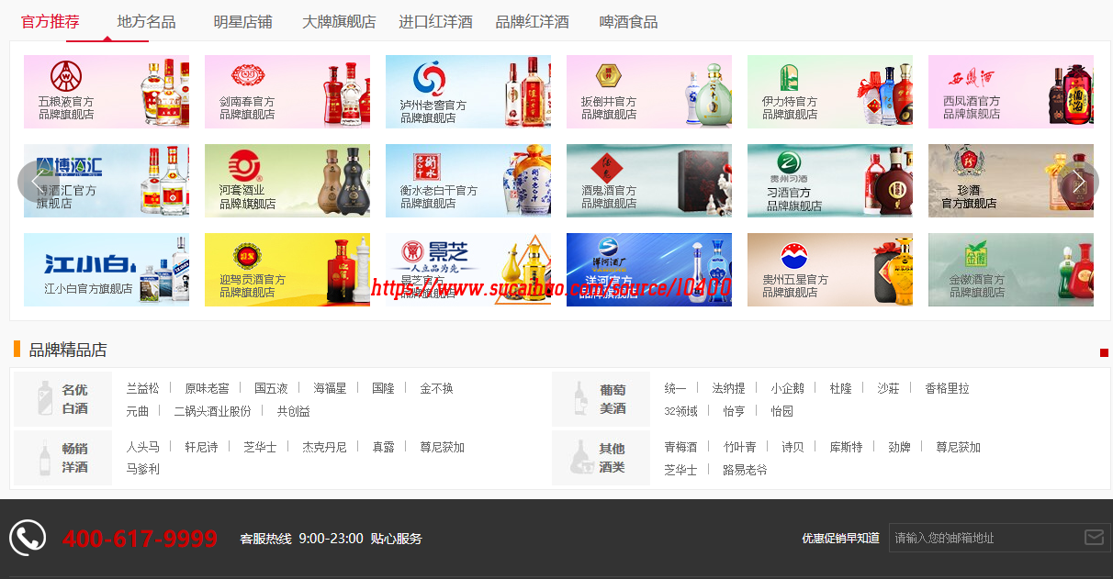
Task: Open the 西凤酒官方品牌旗舰店 banner
Action: pos(1011,92)
